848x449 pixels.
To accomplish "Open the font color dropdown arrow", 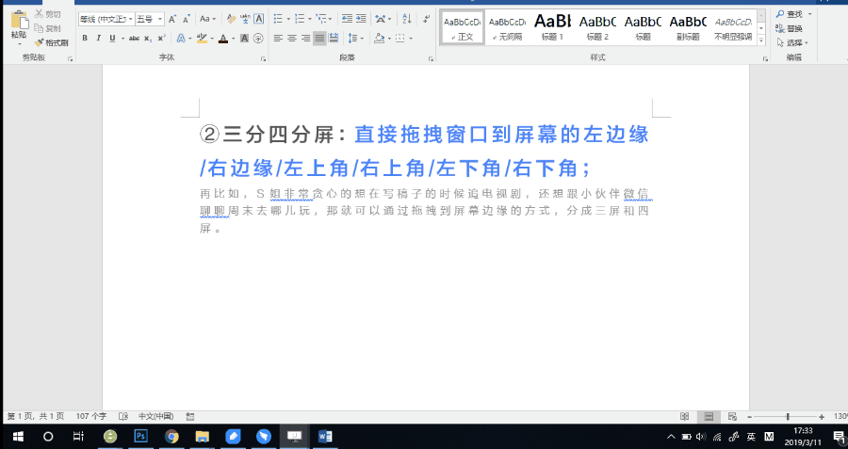I will [233, 39].
